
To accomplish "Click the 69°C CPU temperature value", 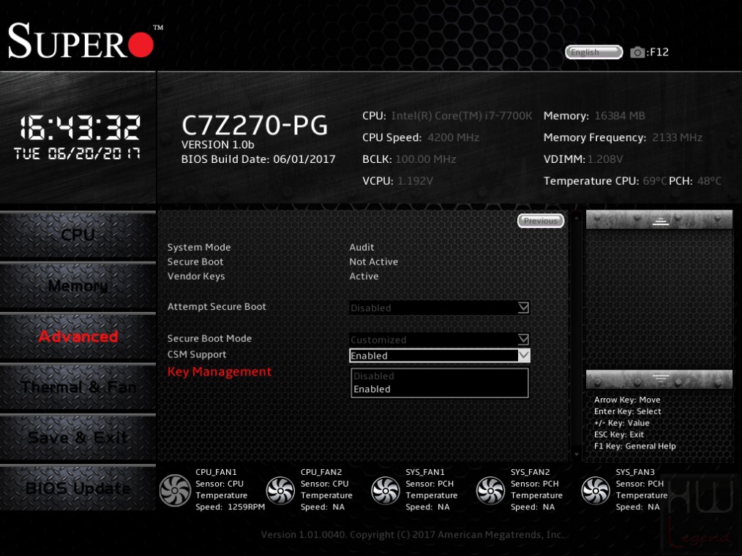I will (654, 181).
